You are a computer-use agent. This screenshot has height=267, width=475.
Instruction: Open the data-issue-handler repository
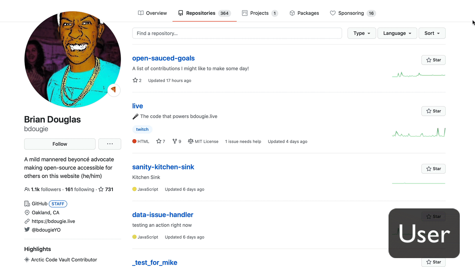coord(163,214)
